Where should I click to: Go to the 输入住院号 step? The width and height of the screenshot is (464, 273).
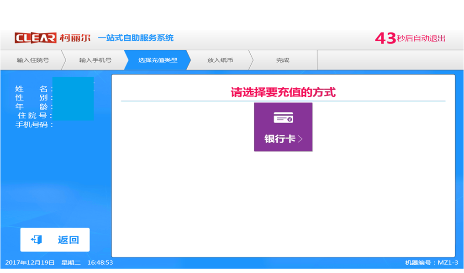(x=33, y=60)
